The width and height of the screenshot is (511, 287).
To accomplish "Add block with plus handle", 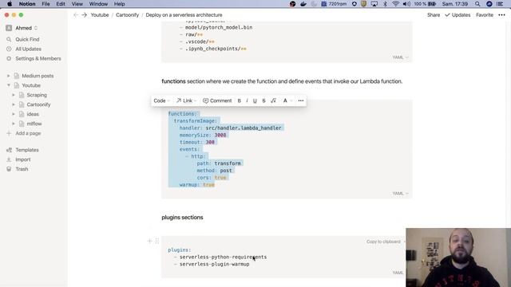I will [x=149, y=241].
